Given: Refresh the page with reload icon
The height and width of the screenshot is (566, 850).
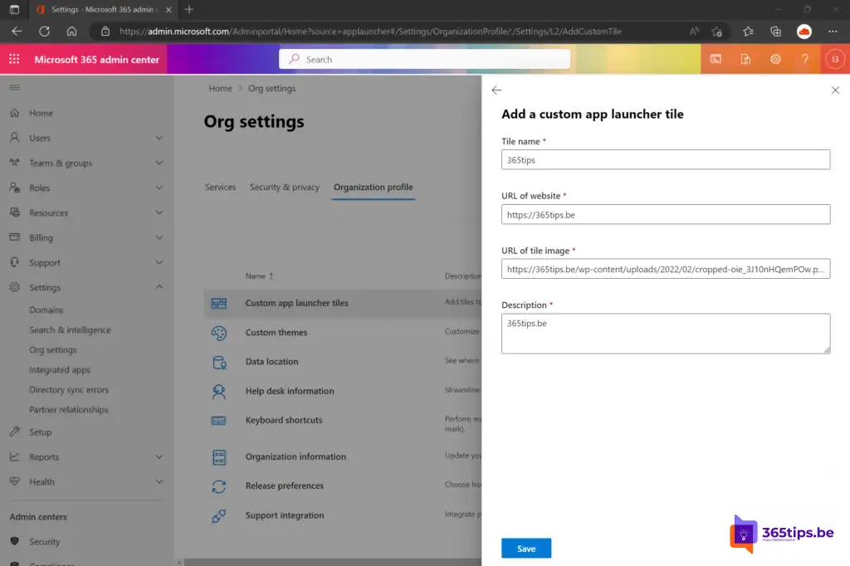Looking at the screenshot, I should [45, 32].
